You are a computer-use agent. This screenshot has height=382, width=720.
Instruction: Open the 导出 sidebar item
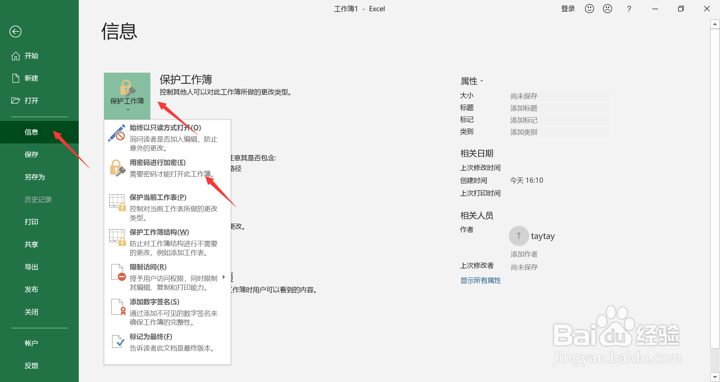tap(39, 267)
